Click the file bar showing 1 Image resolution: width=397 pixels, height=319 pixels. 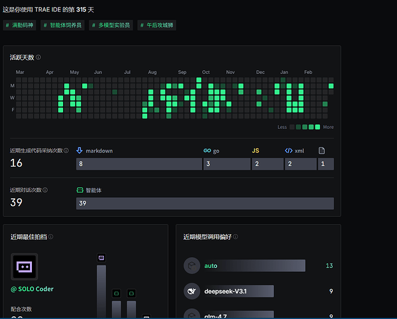[326, 164]
